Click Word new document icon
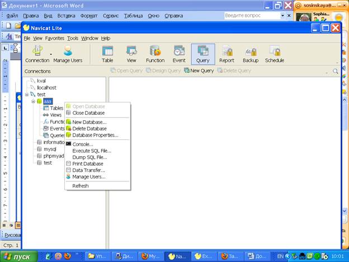 click(8, 26)
